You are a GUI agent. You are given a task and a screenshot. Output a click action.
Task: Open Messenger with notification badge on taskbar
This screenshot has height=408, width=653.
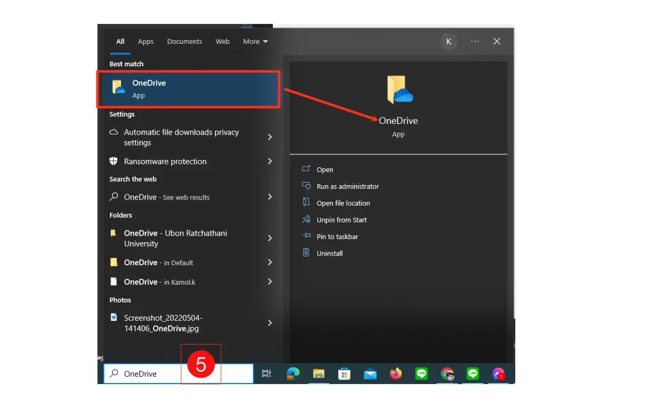point(498,374)
